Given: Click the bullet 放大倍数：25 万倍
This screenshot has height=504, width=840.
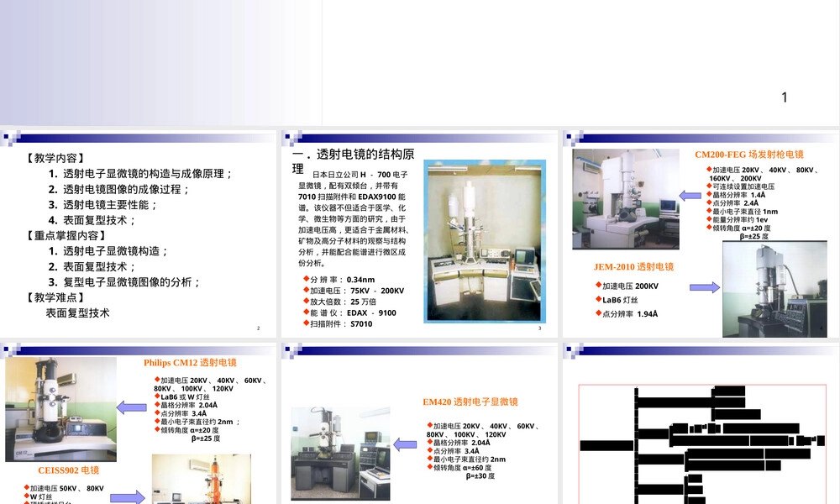Looking at the screenshot, I should [339, 302].
